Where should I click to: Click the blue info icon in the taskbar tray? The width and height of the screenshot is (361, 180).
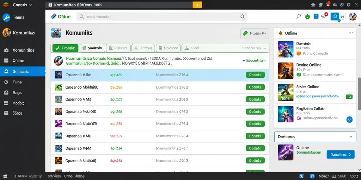point(312,176)
